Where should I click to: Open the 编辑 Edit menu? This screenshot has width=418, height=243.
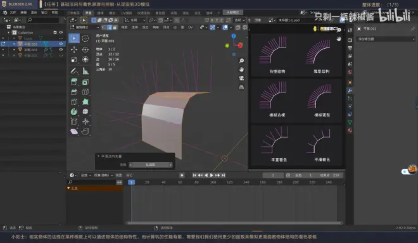[x=23, y=13]
